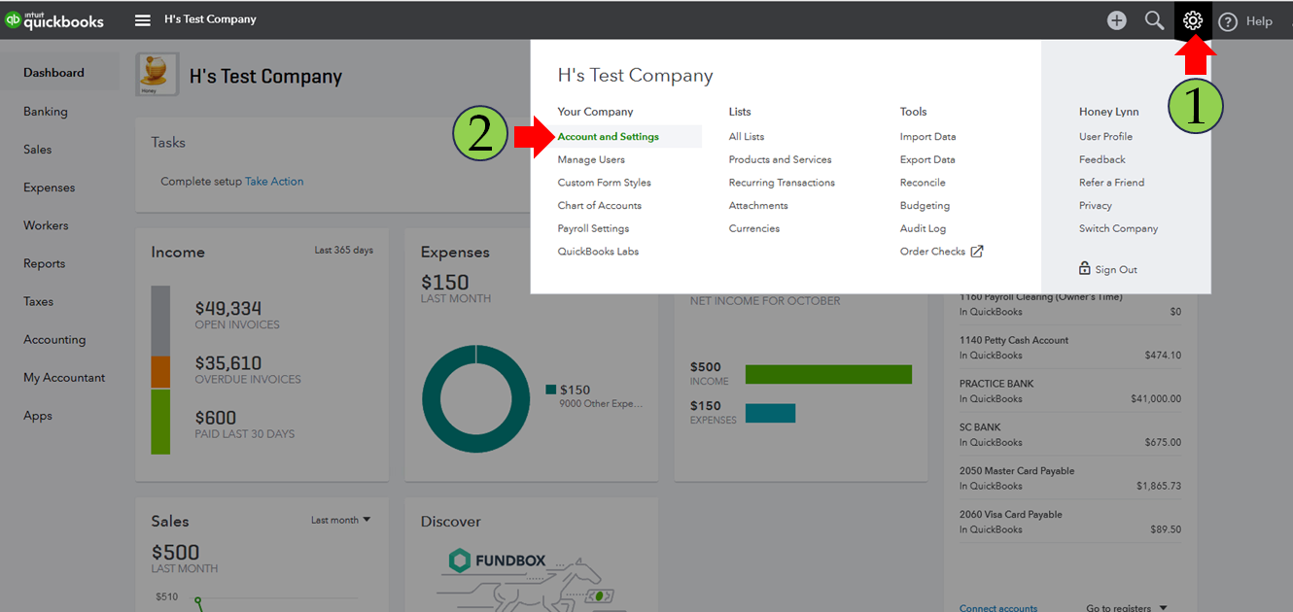The image size is (1293, 612).
Task: Click the Connect accounts link
Action: click(x=998, y=608)
